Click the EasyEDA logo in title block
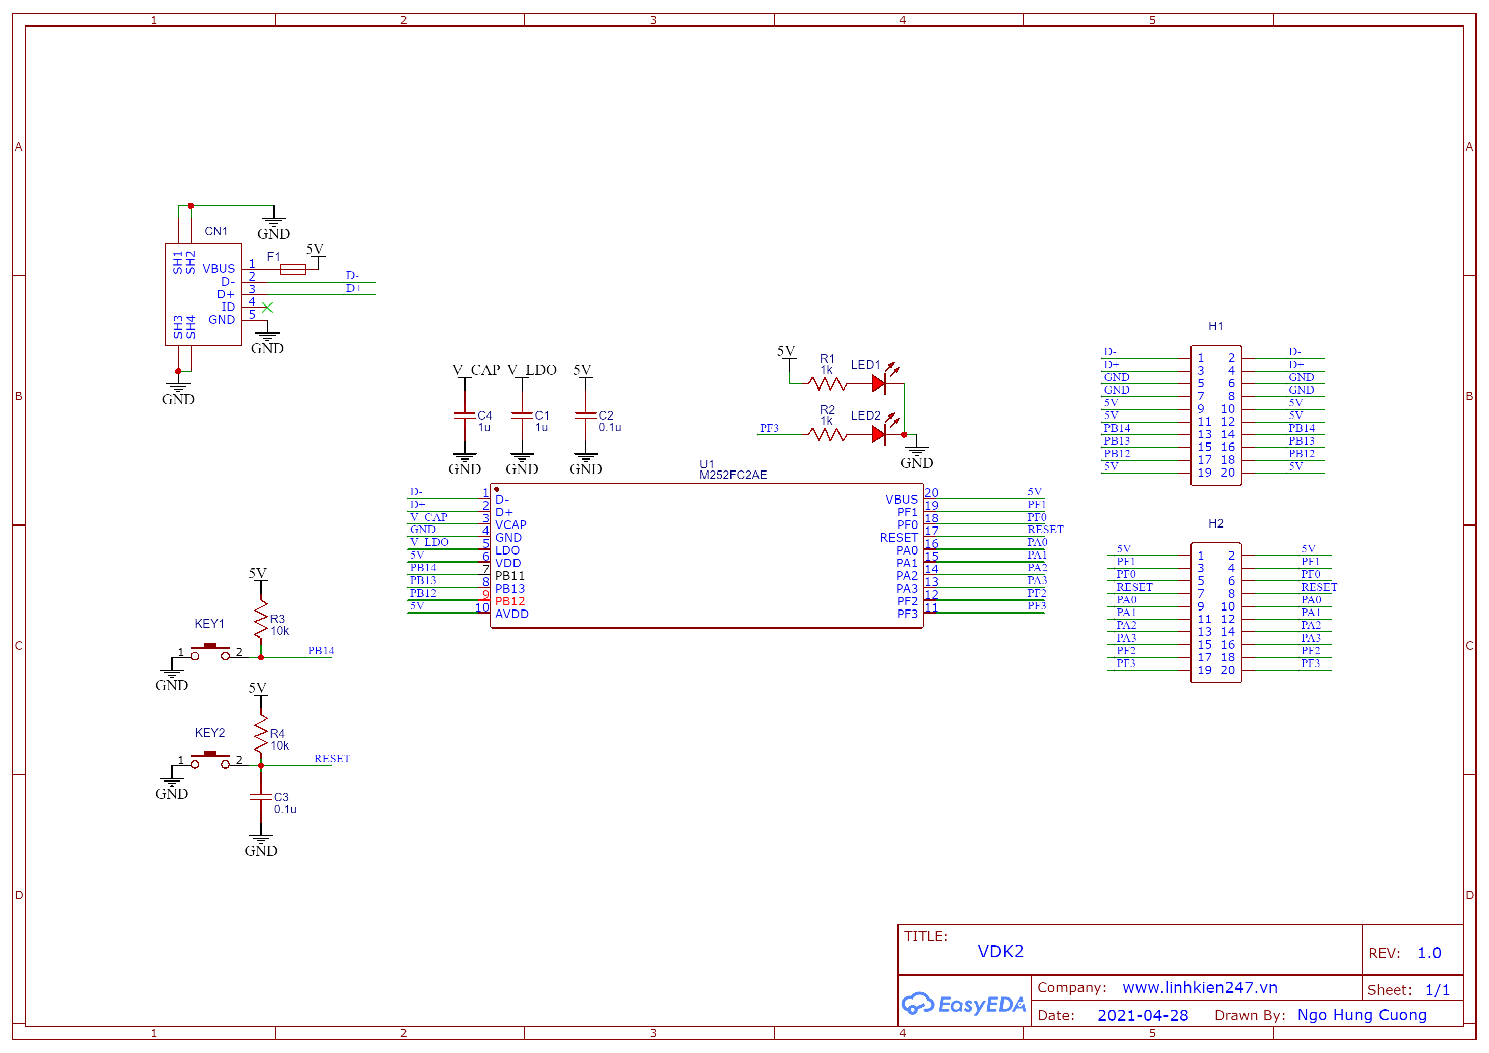The image size is (1489, 1053). pyautogui.click(x=964, y=1004)
